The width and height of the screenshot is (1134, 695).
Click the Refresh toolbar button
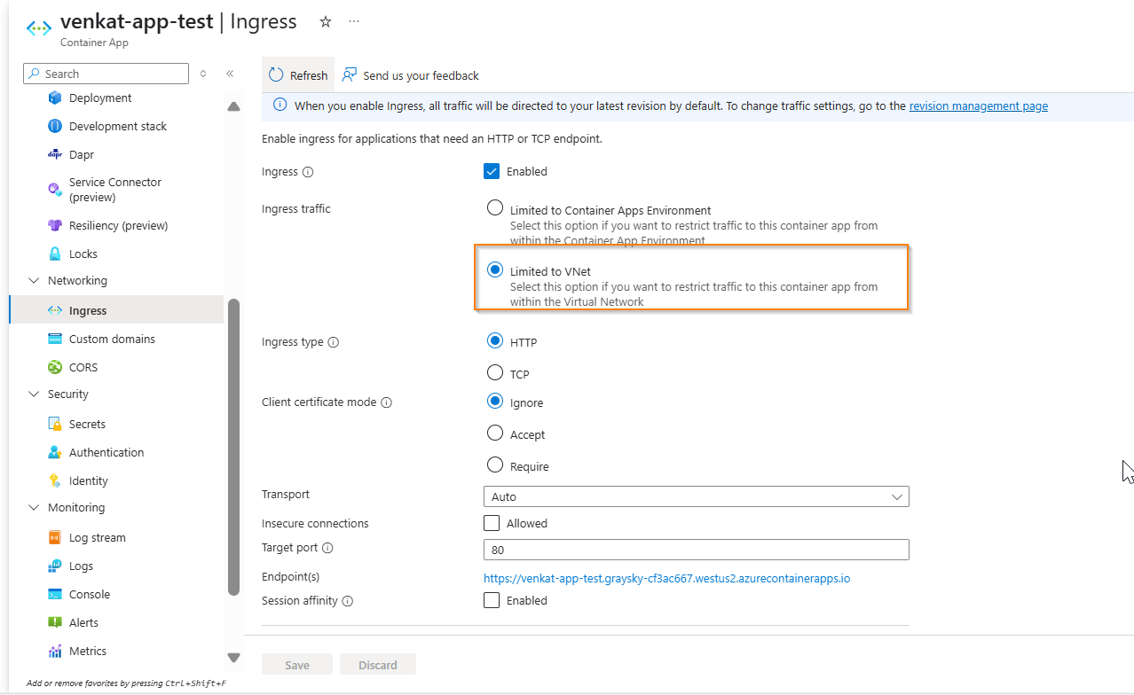coord(298,75)
